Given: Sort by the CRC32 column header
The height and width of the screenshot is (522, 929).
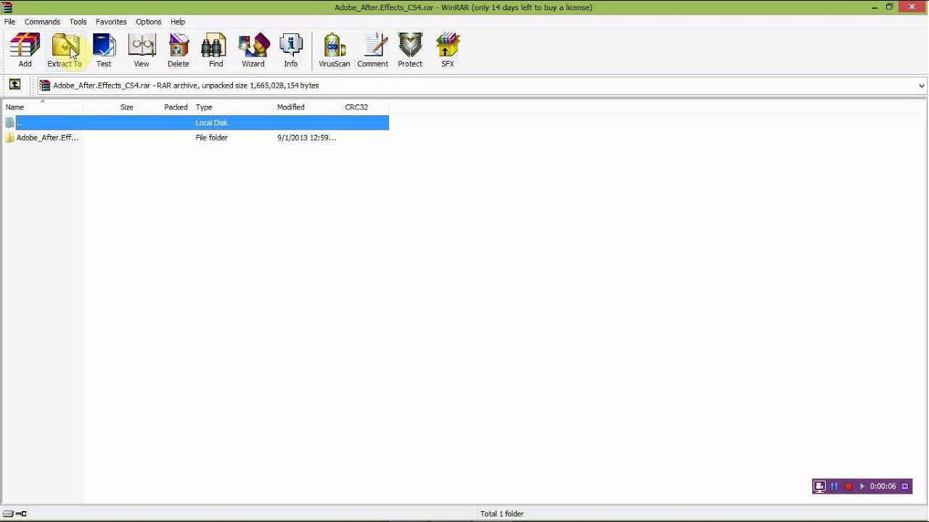Looking at the screenshot, I should [x=366, y=107].
